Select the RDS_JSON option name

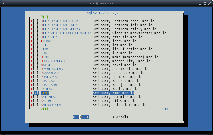[49, 85]
